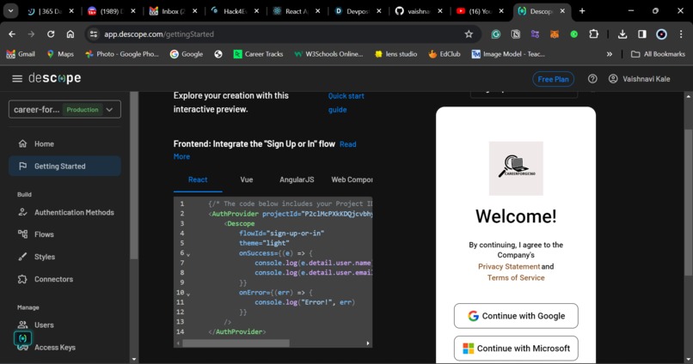The width and height of the screenshot is (693, 364).
Task: Open the Privacy Statement link
Action: [x=509, y=266]
